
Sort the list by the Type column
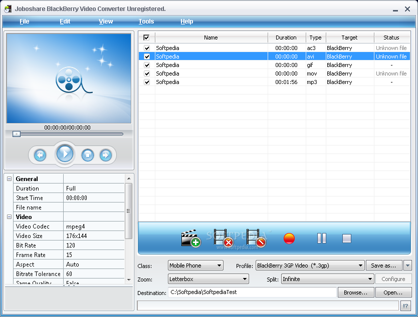316,37
